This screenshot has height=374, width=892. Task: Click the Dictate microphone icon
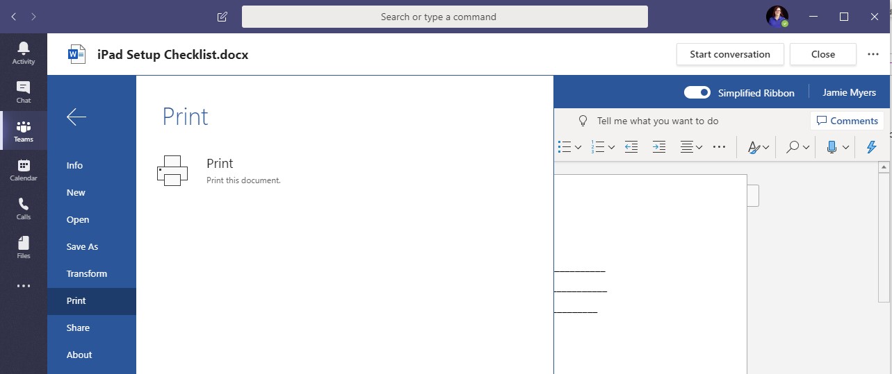click(832, 147)
